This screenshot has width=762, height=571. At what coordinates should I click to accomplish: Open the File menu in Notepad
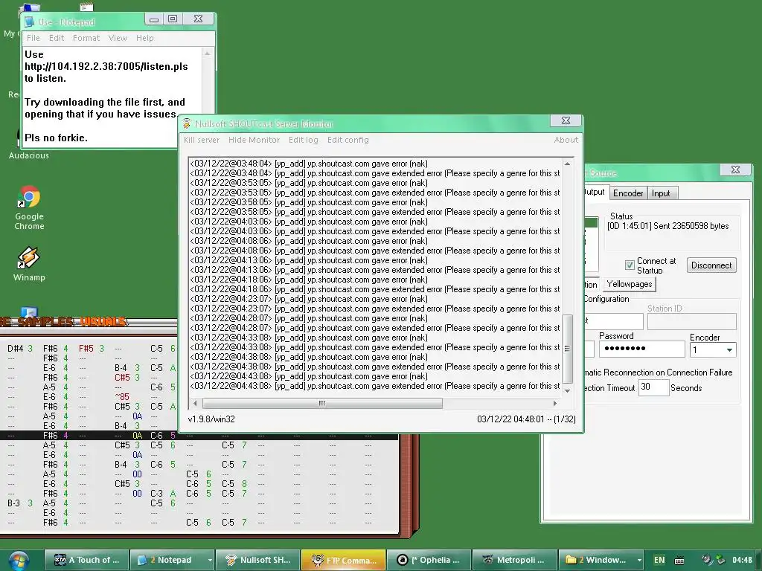click(33, 38)
